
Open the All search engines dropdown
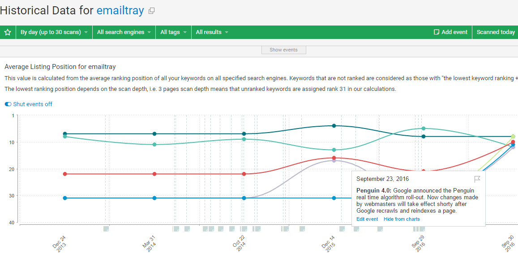point(124,32)
